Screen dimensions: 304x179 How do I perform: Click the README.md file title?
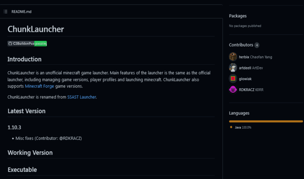coord(21,12)
